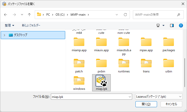
Task: Select the miauix.app folder
Action: (101, 45)
